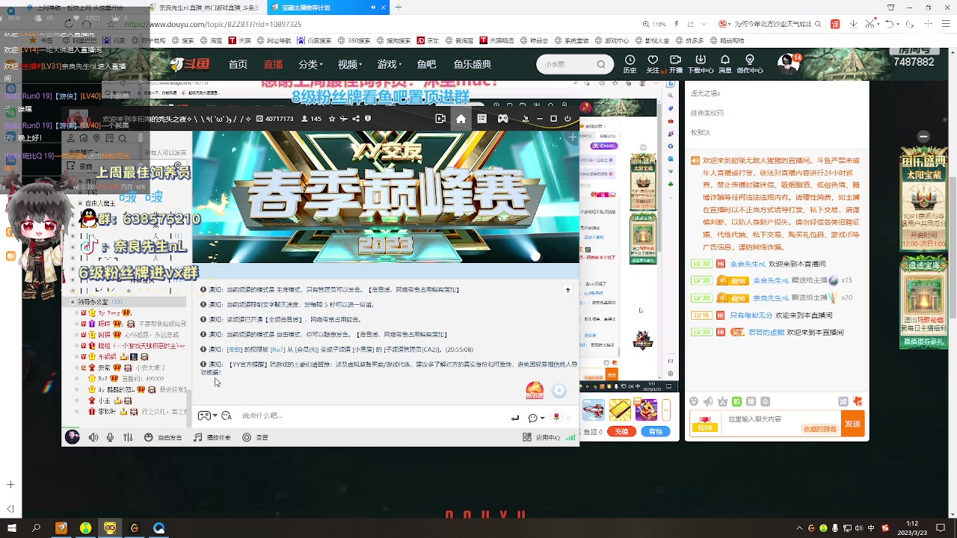Open 收藏的弹幕 saved danmaku
Viewport: 957px width, 538px height.
[819, 429]
